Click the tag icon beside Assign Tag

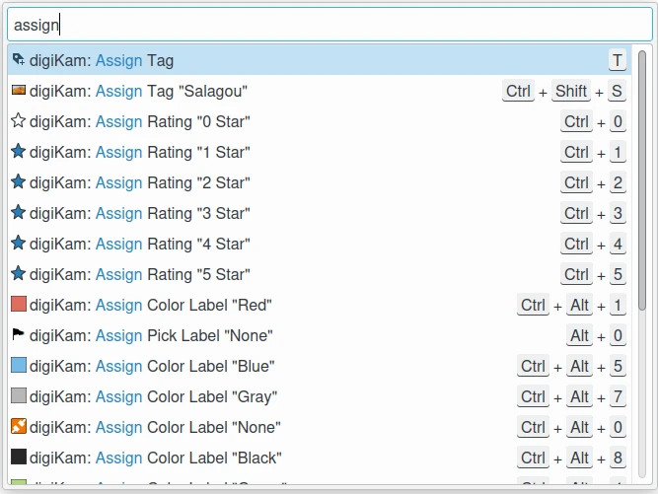pos(18,60)
